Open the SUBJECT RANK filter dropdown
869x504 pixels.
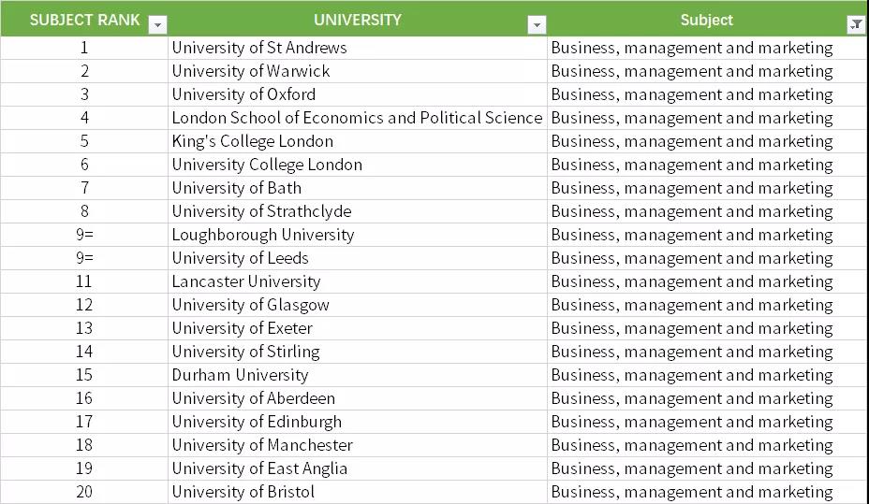tap(158, 25)
